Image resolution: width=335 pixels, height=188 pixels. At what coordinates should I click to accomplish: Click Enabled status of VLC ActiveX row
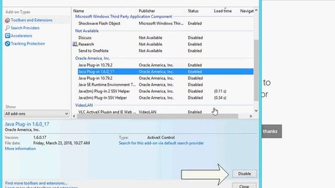click(195, 112)
